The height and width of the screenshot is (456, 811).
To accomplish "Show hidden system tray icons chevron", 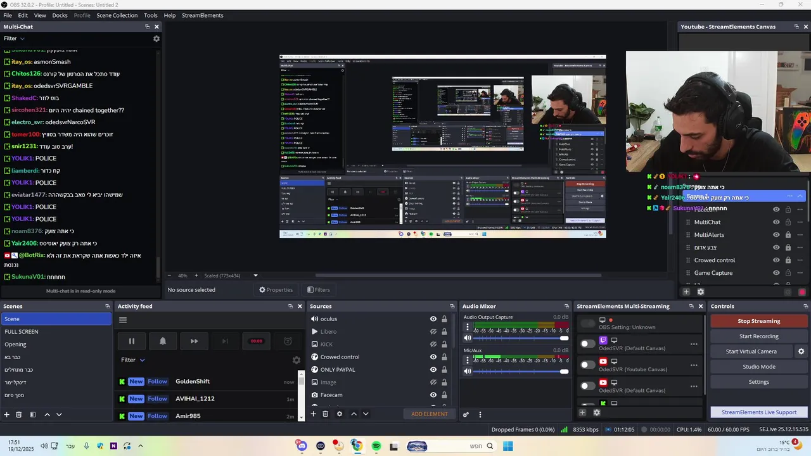I will coord(141,446).
